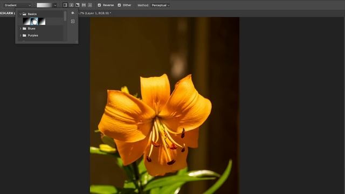Click the gradient preview bar in options
The image size is (345, 194).
pos(44,5)
